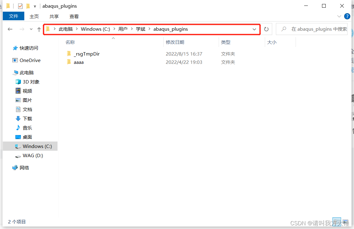Viewport: 354px width, 229px height.
Task: Click the new folder icon in title bar
Action: tap(28, 6)
